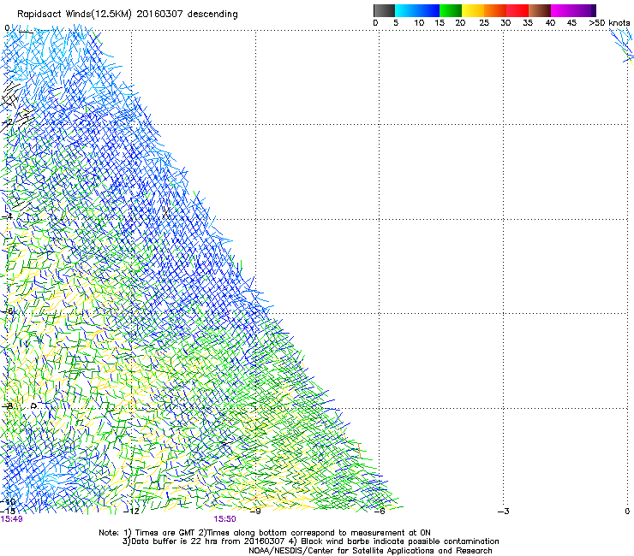Click the '-9' longitude axis label
Image resolution: width=634 pixels, height=556 pixels.
[x=256, y=512]
